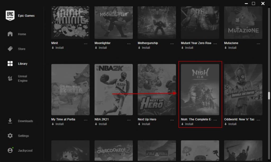This screenshot has height=162, width=271.
Task: Open the Settings section label
Action: tap(23, 136)
